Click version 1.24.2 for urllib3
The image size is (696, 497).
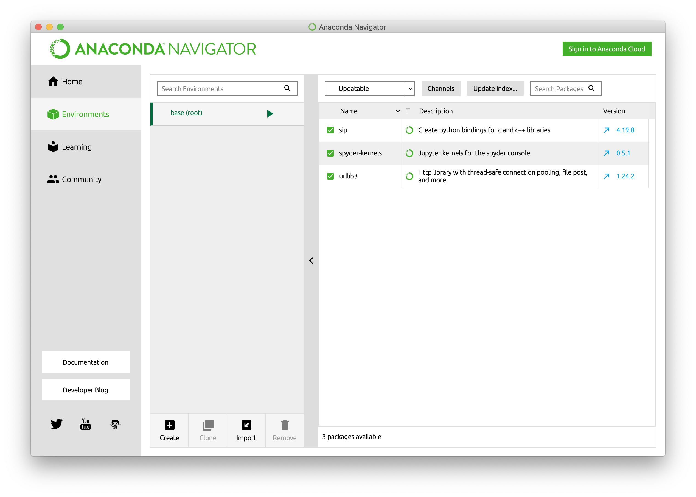pos(625,176)
